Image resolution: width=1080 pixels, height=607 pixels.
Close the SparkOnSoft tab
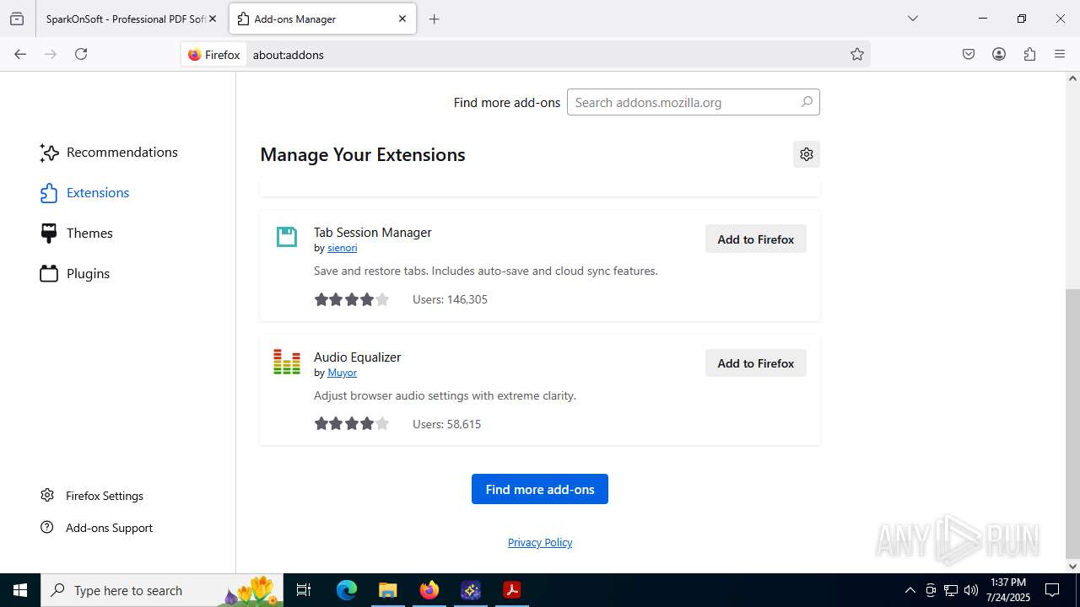click(x=213, y=19)
